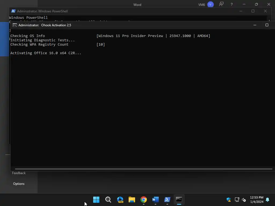This screenshot has width=275, height=206.
Task: Open Windows Security tray icon
Action: tap(229, 200)
